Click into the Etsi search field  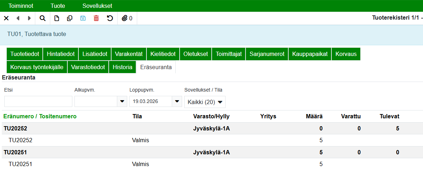[x=38, y=102]
